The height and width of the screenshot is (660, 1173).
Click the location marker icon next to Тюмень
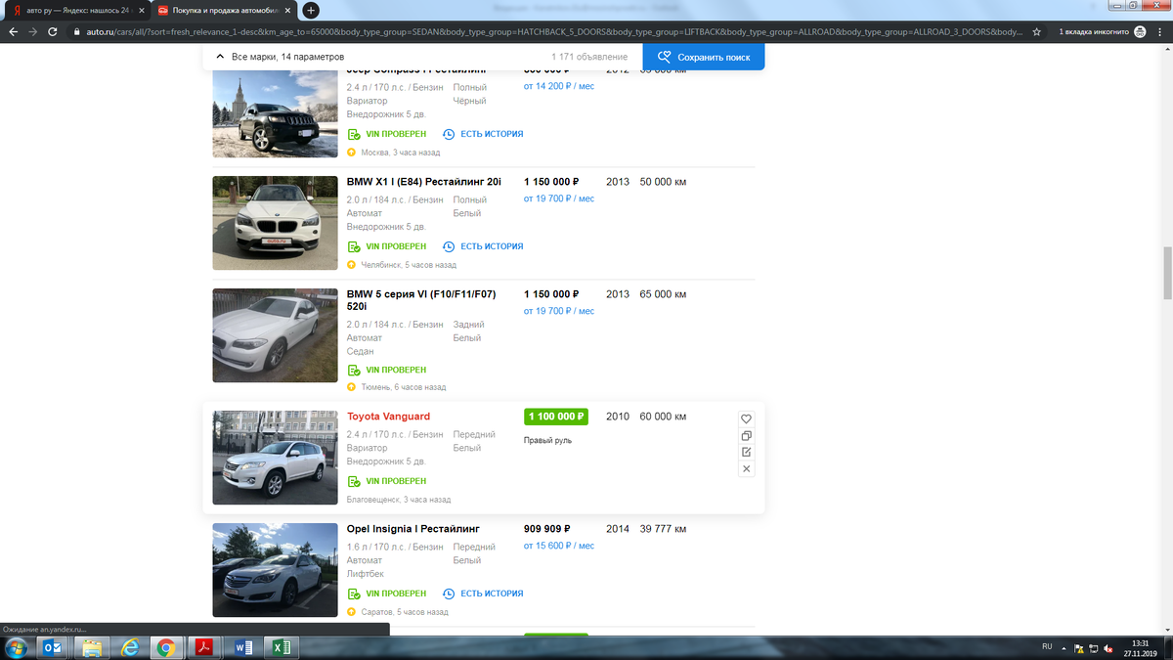point(352,387)
